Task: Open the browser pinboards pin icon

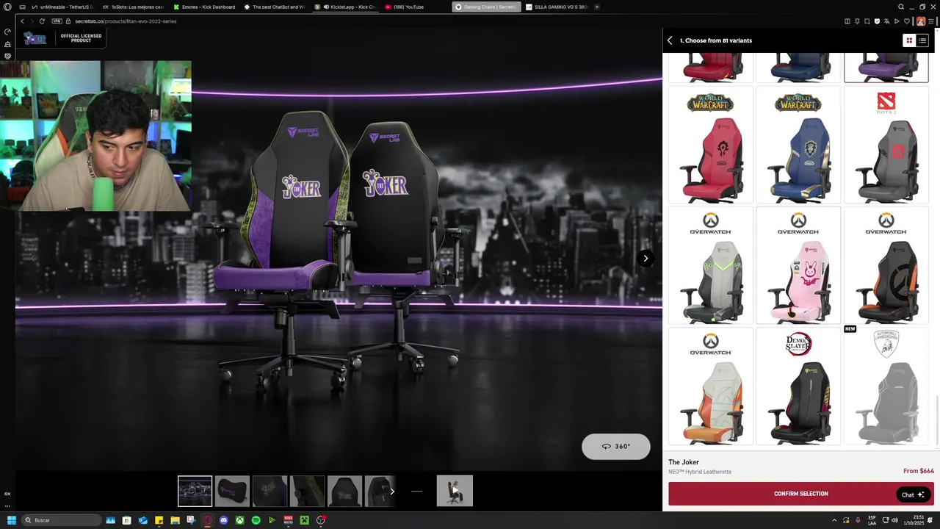Action: (857, 21)
